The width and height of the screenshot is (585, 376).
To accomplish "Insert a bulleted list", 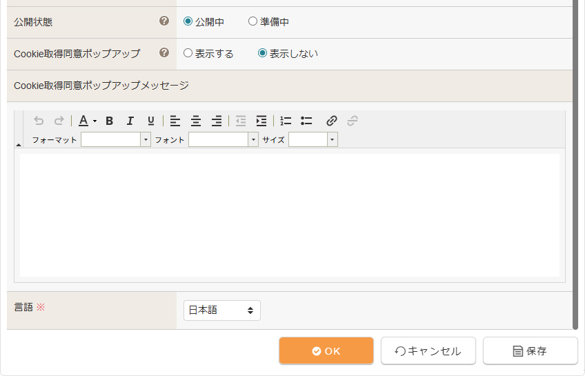I will (306, 121).
